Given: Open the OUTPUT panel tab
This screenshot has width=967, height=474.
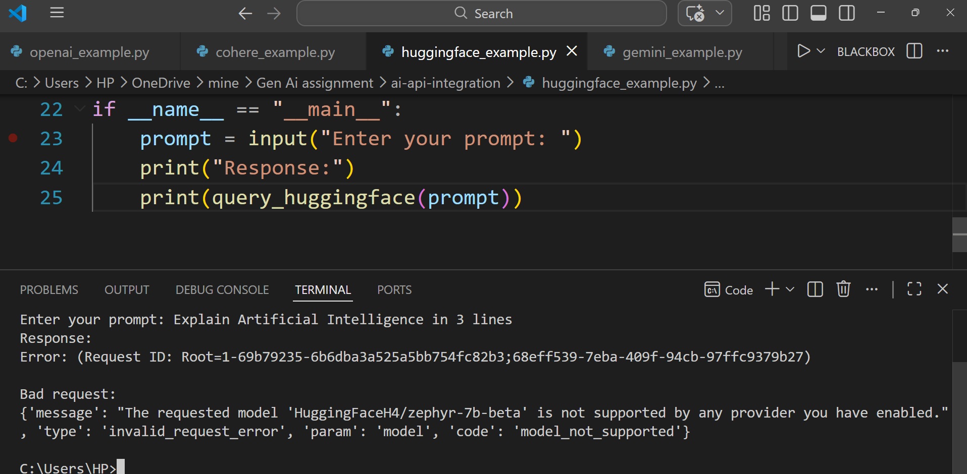Looking at the screenshot, I should click(127, 290).
